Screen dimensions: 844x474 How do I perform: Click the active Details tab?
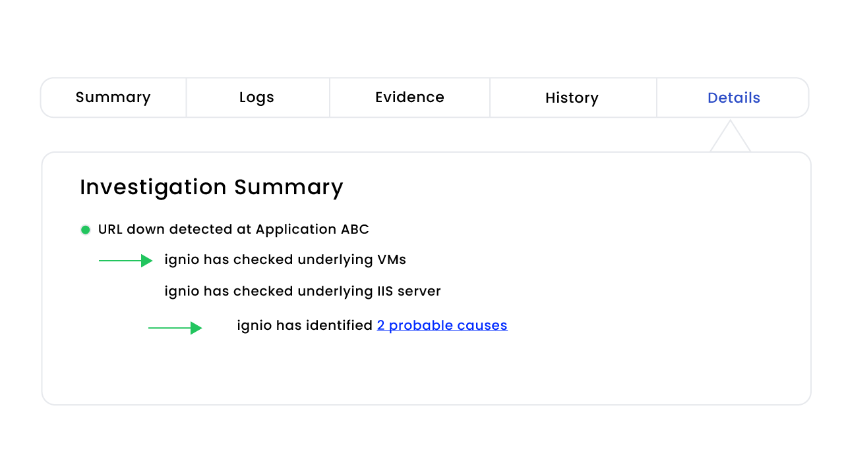point(733,98)
